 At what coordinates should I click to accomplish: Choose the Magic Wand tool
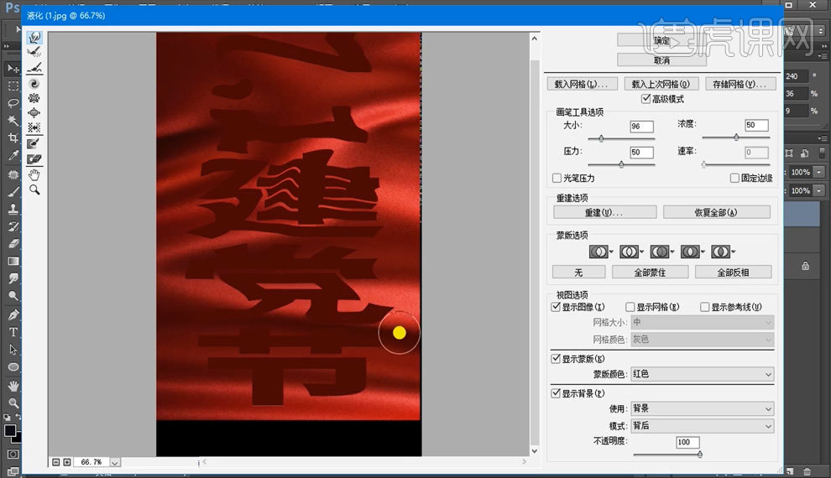(x=13, y=121)
